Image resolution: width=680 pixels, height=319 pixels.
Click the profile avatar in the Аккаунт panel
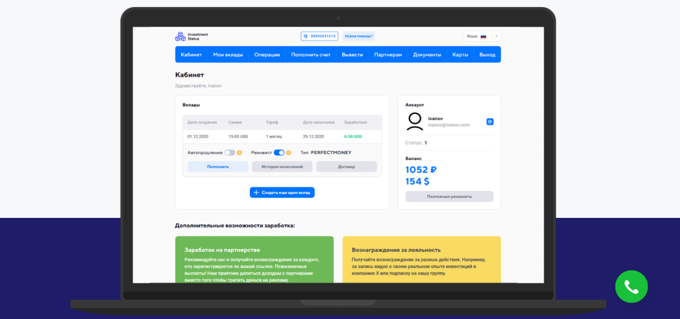click(x=416, y=121)
